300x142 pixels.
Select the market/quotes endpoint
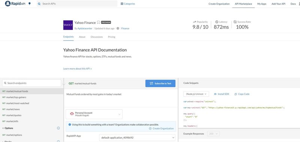tap(31, 115)
